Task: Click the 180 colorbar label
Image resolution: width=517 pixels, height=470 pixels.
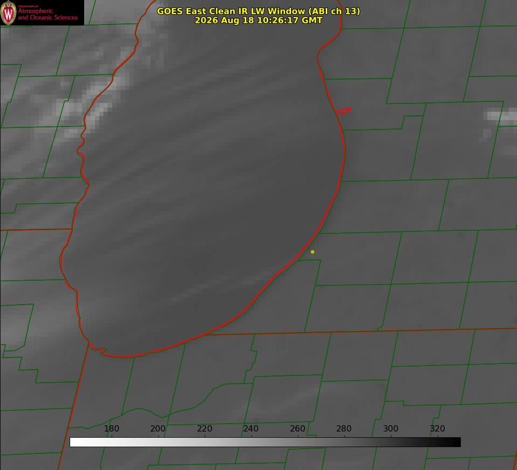Action: point(111,428)
